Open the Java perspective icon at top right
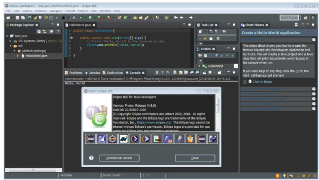This screenshot has height=180, width=319. pyautogui.click(x=313, y=18)
